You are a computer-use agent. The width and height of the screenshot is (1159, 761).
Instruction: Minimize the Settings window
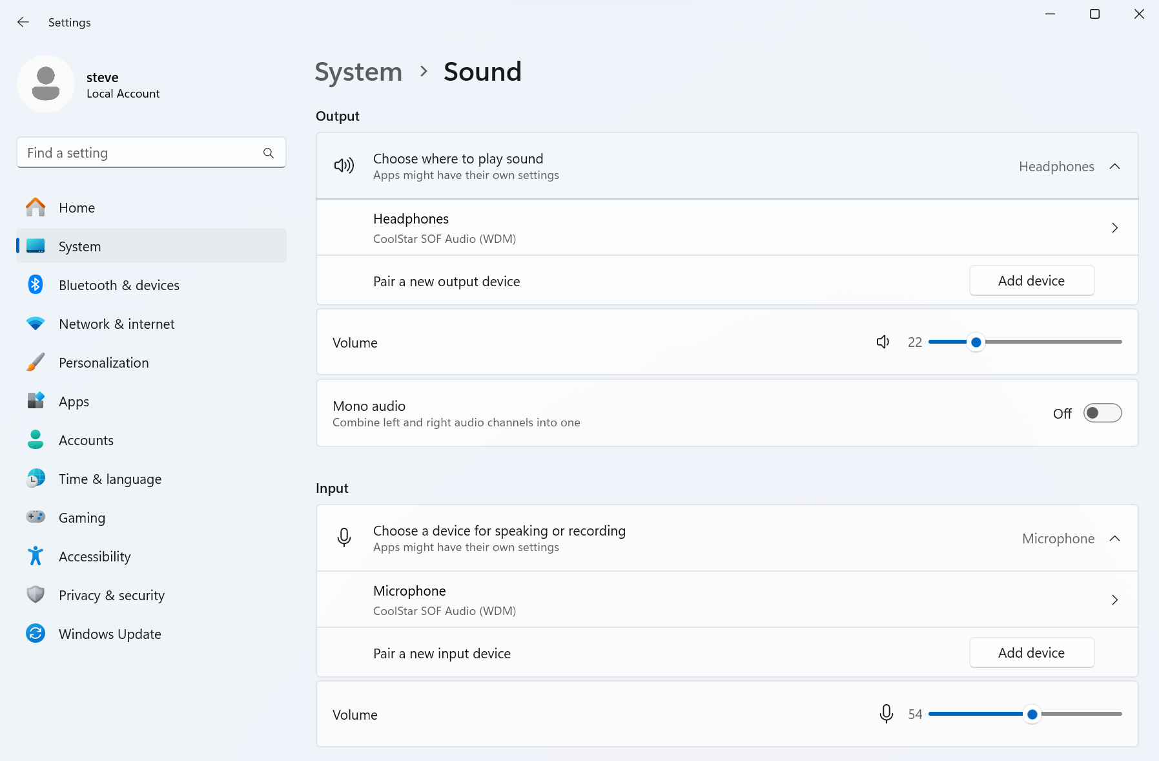tap(1051, 14)
